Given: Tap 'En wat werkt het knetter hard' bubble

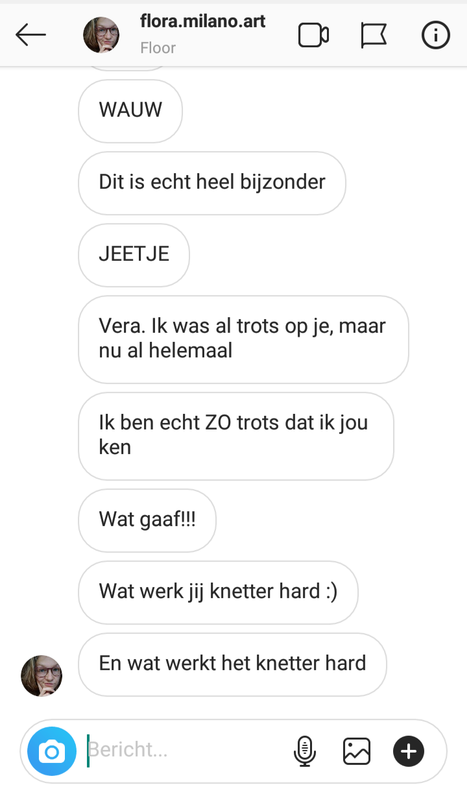Looking at the screenshot, I should coord(232,664).
